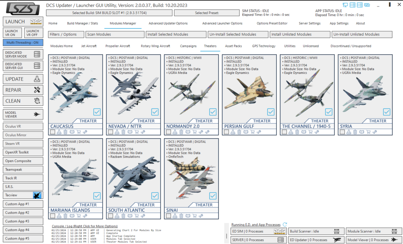403x244 pixels.
Task: Click the CLEAN button
Action: (x=23, y=101)
